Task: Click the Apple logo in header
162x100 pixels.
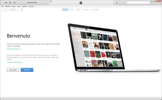Action: coord(81,2)
